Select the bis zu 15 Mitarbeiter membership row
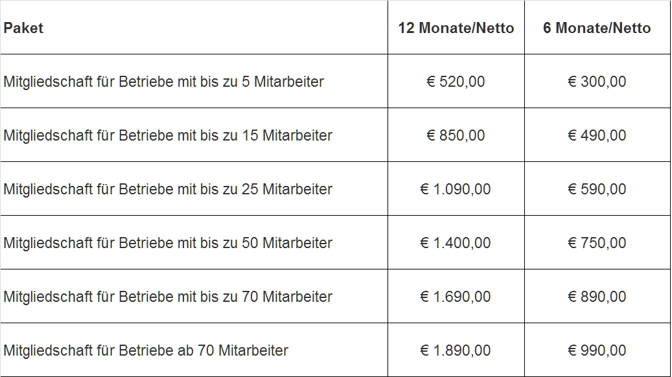The height and width of the screenshot is (377, 672). (335, 135)
